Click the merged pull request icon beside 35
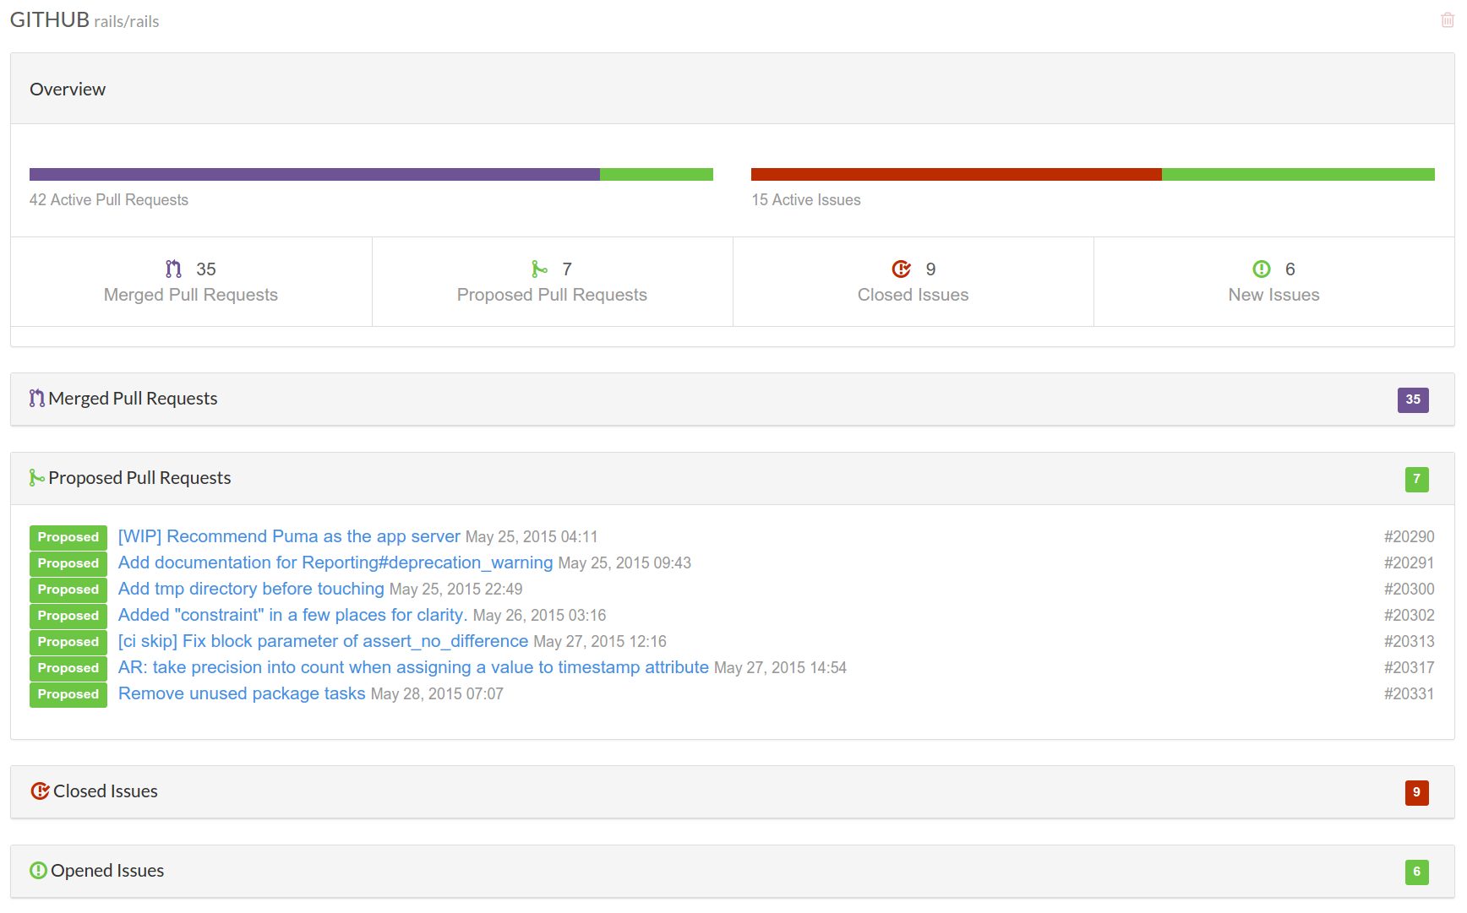The image size is (1467, 913). tap(173, 269)
